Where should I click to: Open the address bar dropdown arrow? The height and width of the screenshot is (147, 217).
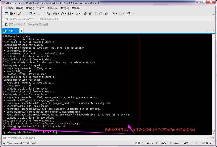[x=211, y=19]
